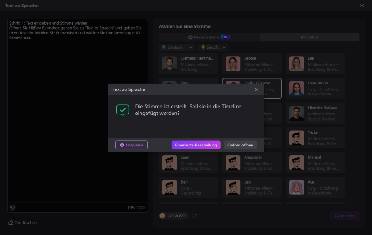The image size is (372, 235).
Task: Click the AI tool icon in text box corner
Action: point(13,207)
